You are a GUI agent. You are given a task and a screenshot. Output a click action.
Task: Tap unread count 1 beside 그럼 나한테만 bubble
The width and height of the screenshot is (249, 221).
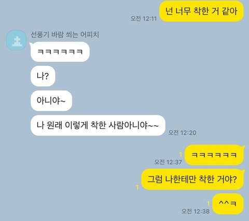click(x=137, y=187)
